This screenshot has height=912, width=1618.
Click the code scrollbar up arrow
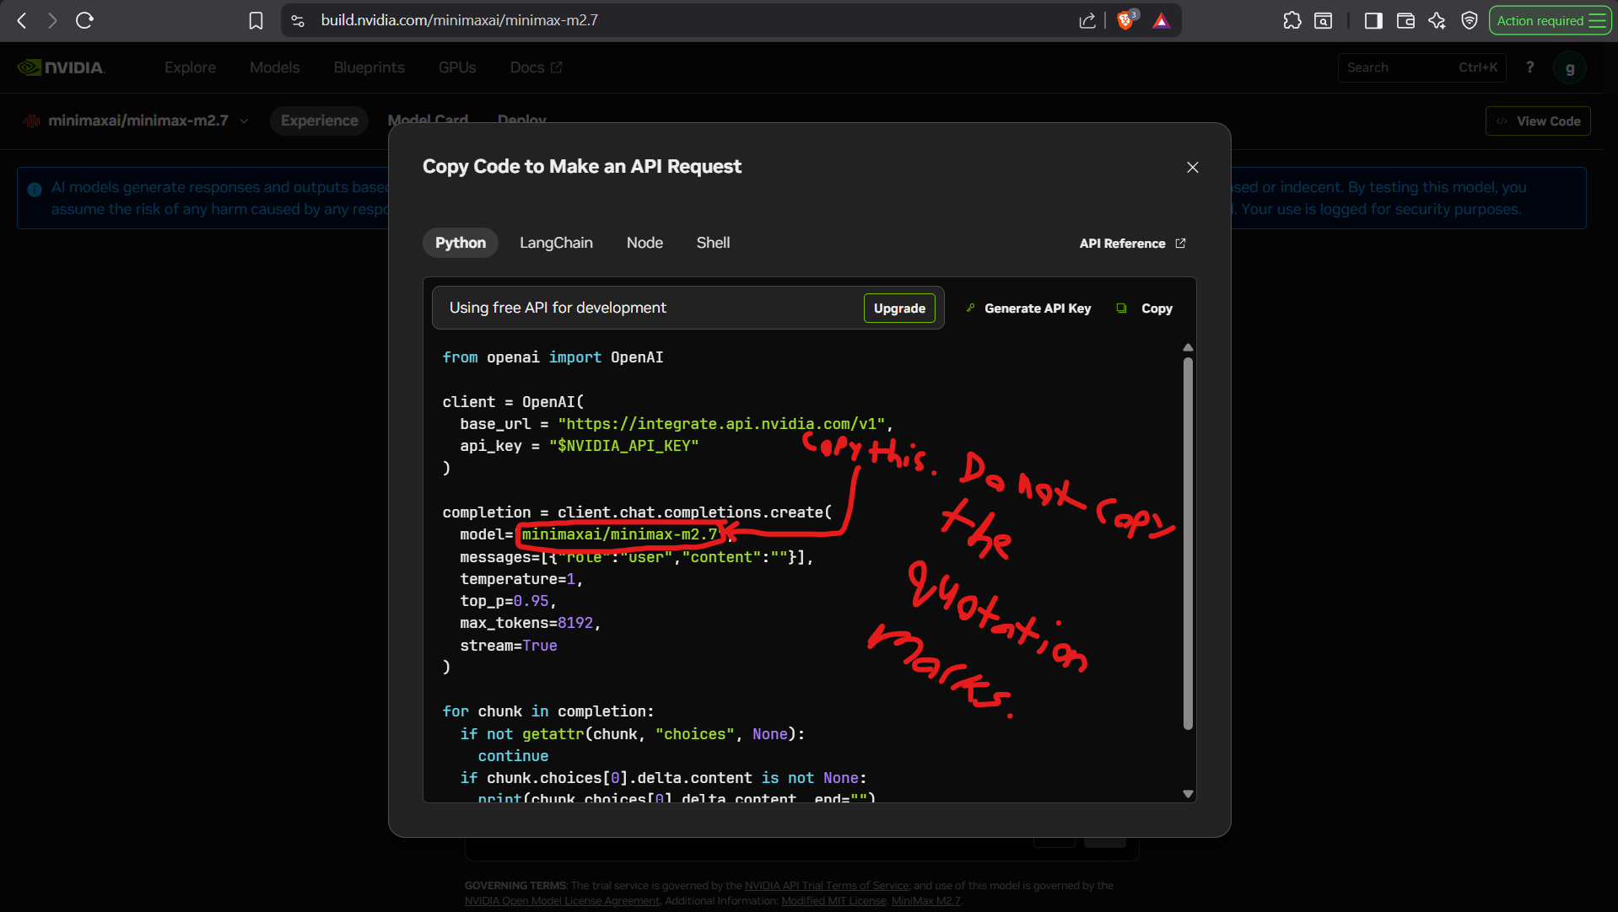coord(1188,347)
